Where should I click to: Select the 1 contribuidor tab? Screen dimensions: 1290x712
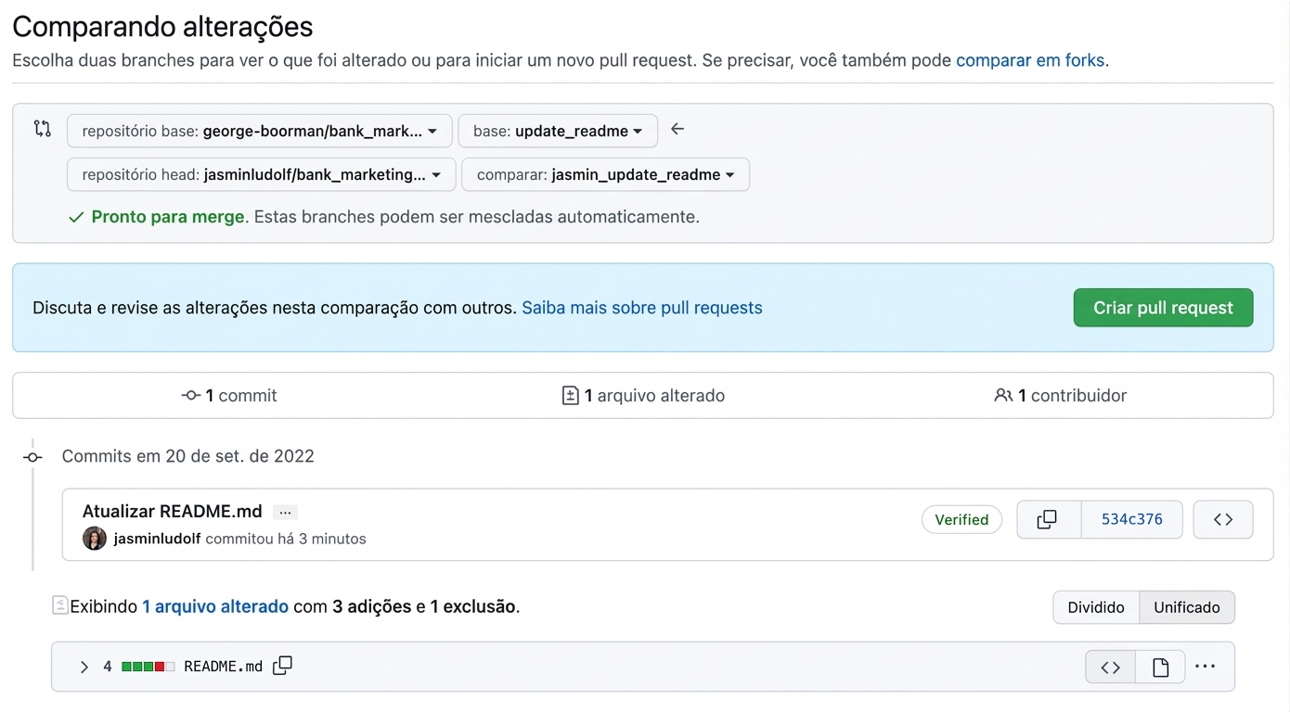(1060, 395)
